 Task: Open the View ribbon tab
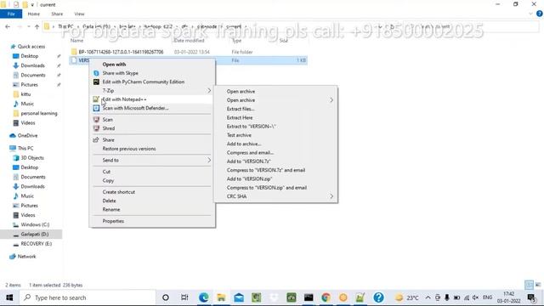click(79, 14)
